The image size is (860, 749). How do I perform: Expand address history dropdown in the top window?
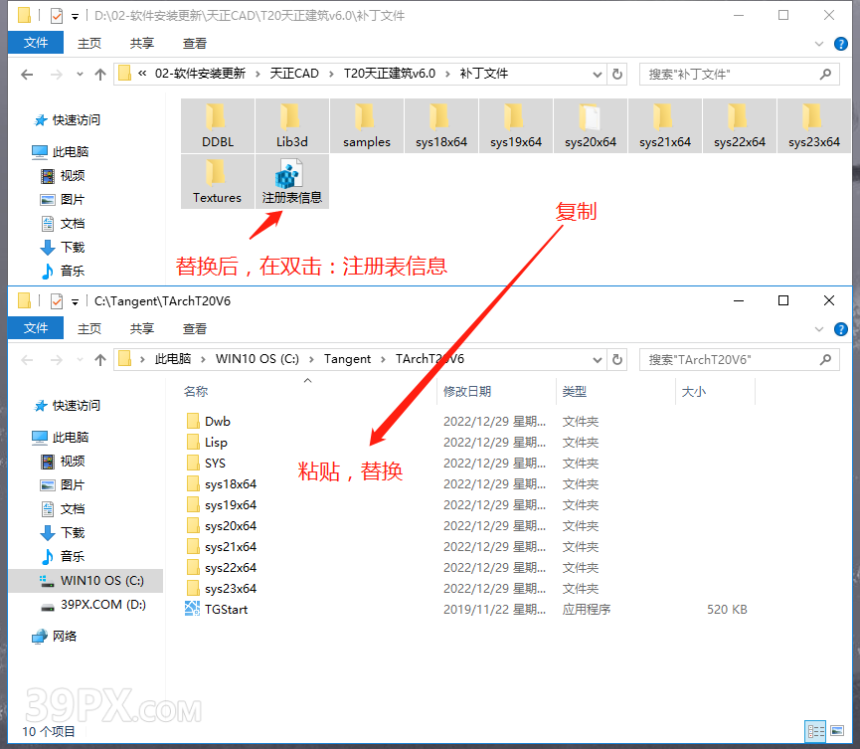click(x=598, y=74)
